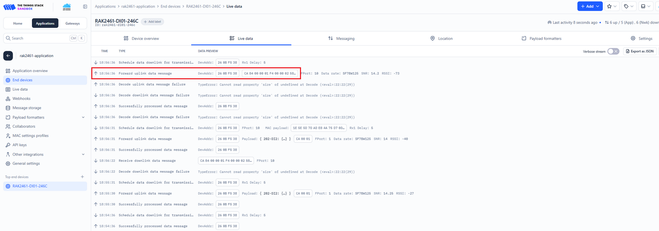This screenshot has width=659, height=231.
Task: Switch to the Messaging tab
Action: pyautogui.click(x=341, y=38)
